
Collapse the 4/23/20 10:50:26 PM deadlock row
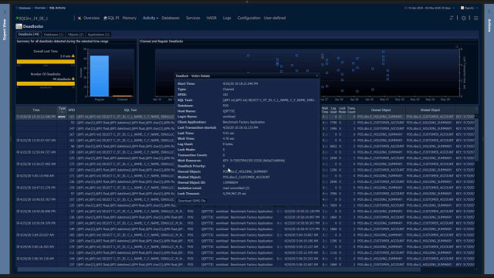click(x=18, y=211)
